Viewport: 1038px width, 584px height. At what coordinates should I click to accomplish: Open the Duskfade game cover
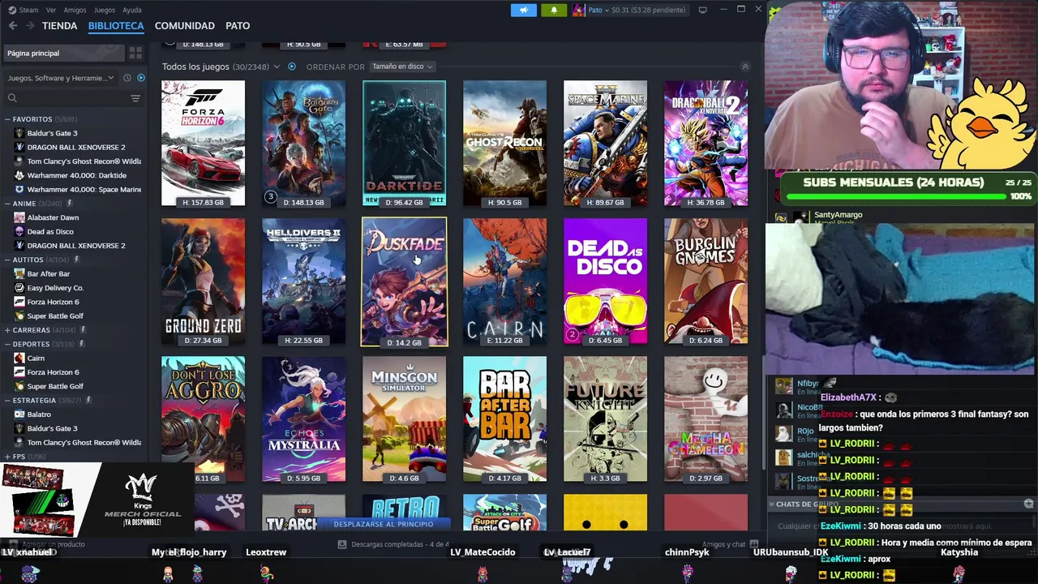[x=404, y=281]
